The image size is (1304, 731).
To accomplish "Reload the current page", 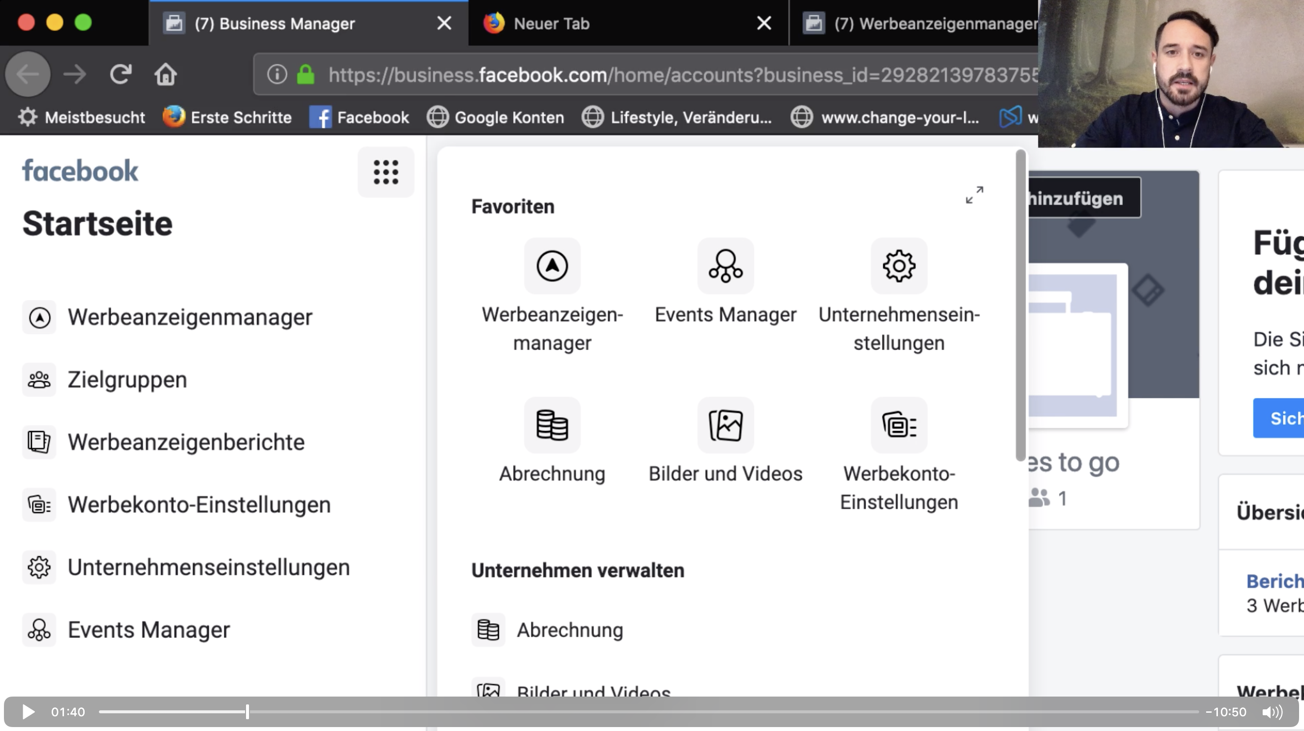I will (121, 74).
